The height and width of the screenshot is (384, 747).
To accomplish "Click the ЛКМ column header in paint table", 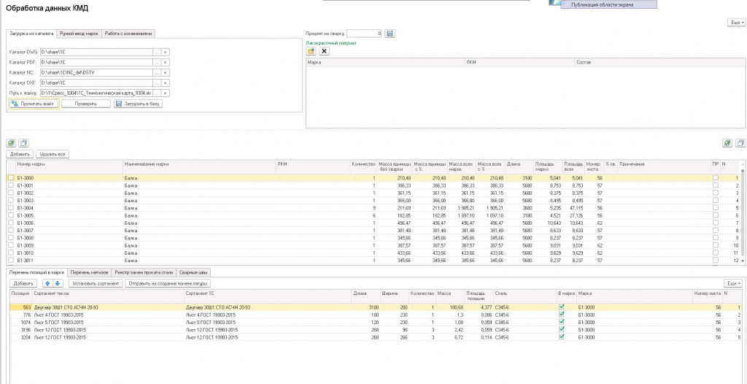I will [519, 63].
